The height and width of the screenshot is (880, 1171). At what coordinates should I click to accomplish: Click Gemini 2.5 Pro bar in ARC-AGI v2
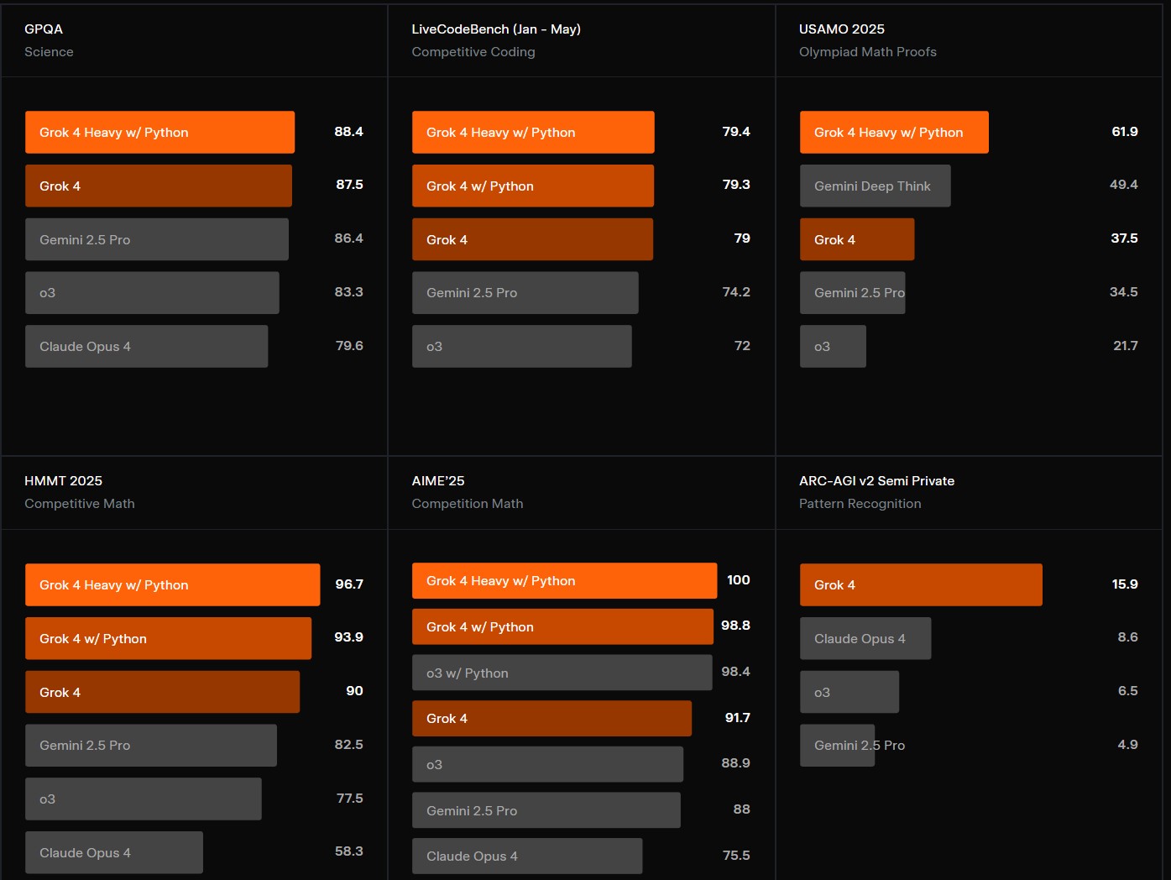pos(838,746)
